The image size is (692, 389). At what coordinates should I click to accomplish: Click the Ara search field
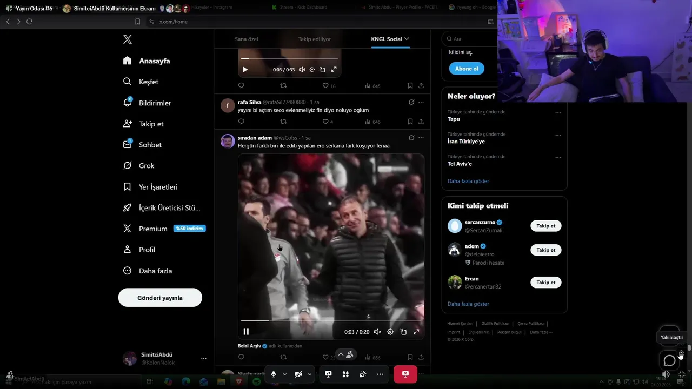(x=470, y=39)
